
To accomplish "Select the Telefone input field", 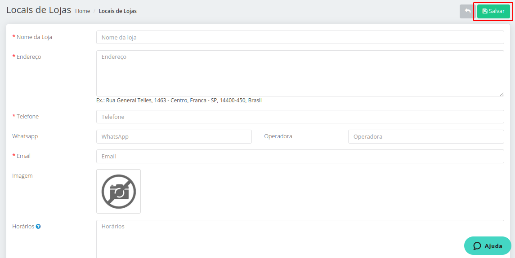I will [300, 117].
